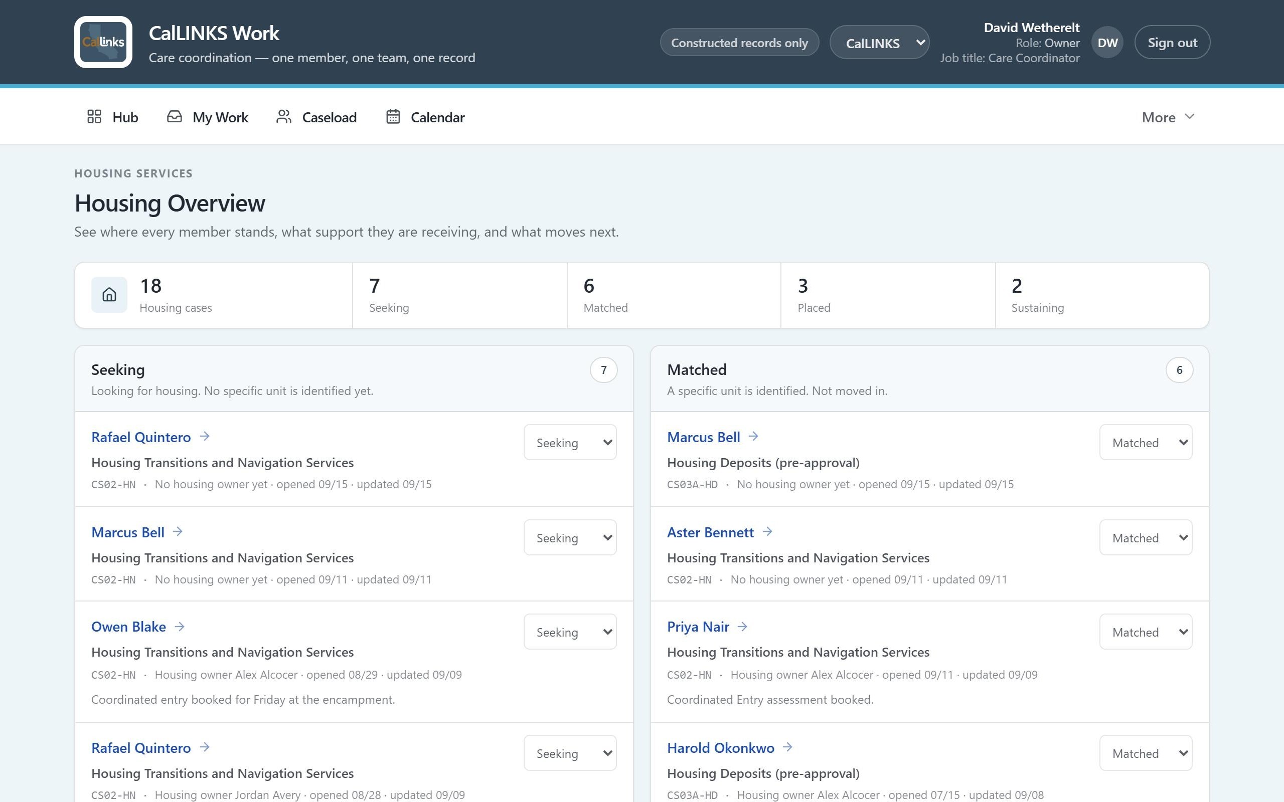The height and width of the screenshot is (802, 1284).
Task: Click the 3 Placed summary stat
Action: point(888,295)
